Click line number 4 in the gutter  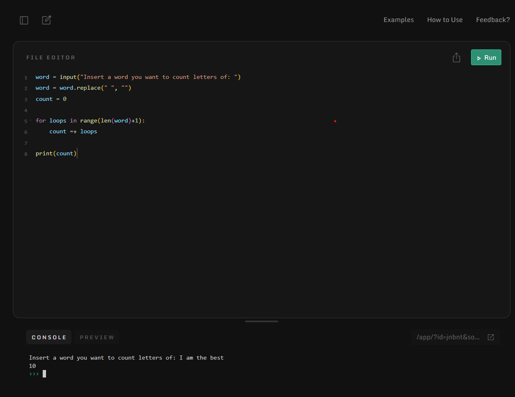tap(26, 110)
